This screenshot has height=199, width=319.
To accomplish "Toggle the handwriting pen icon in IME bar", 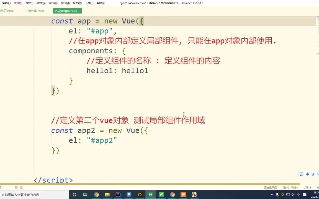I will 301,174.
